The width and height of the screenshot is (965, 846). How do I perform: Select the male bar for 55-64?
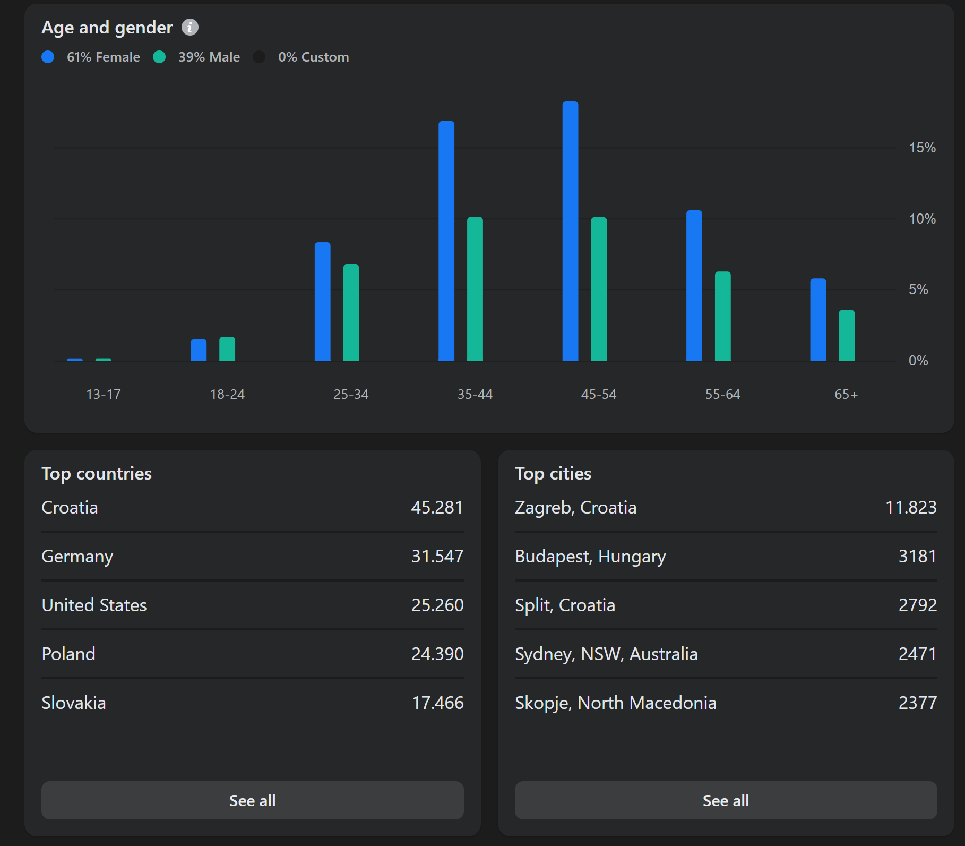pos(722,316)
